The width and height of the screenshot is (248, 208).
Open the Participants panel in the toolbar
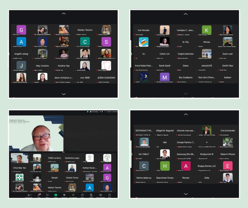[x=29, y=195]
